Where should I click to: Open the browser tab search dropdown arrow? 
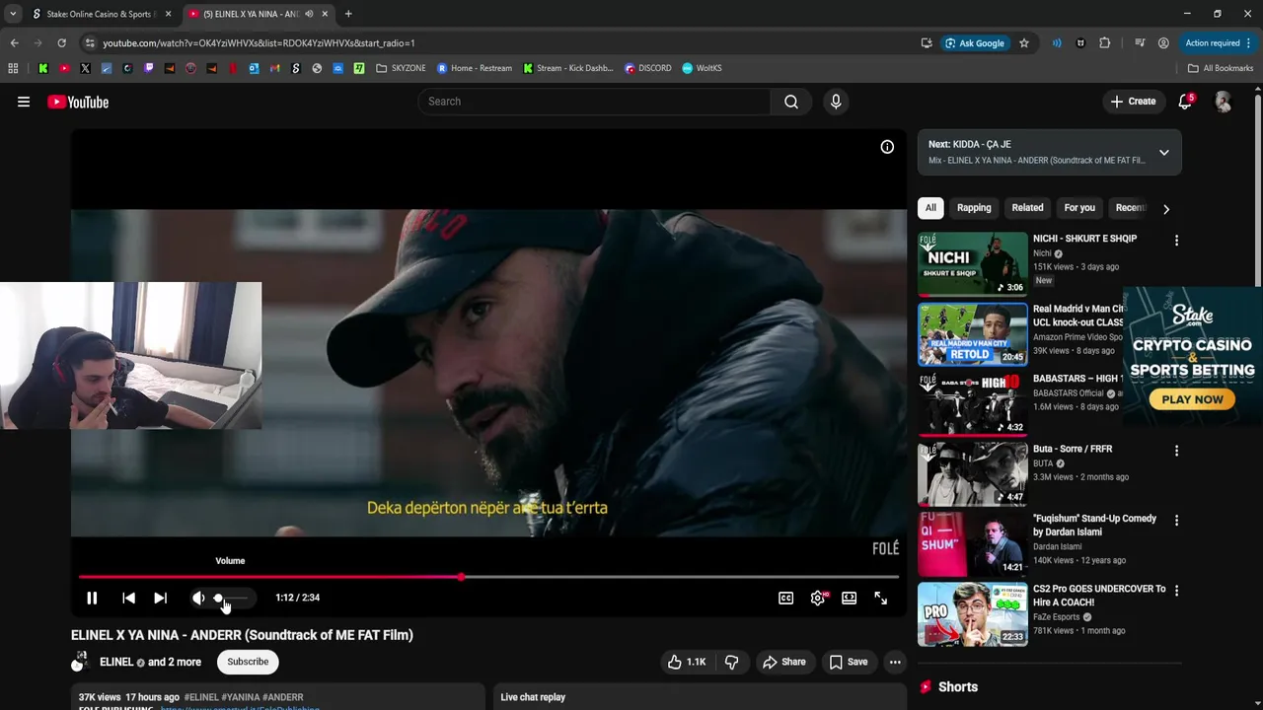tap(12, 14)
